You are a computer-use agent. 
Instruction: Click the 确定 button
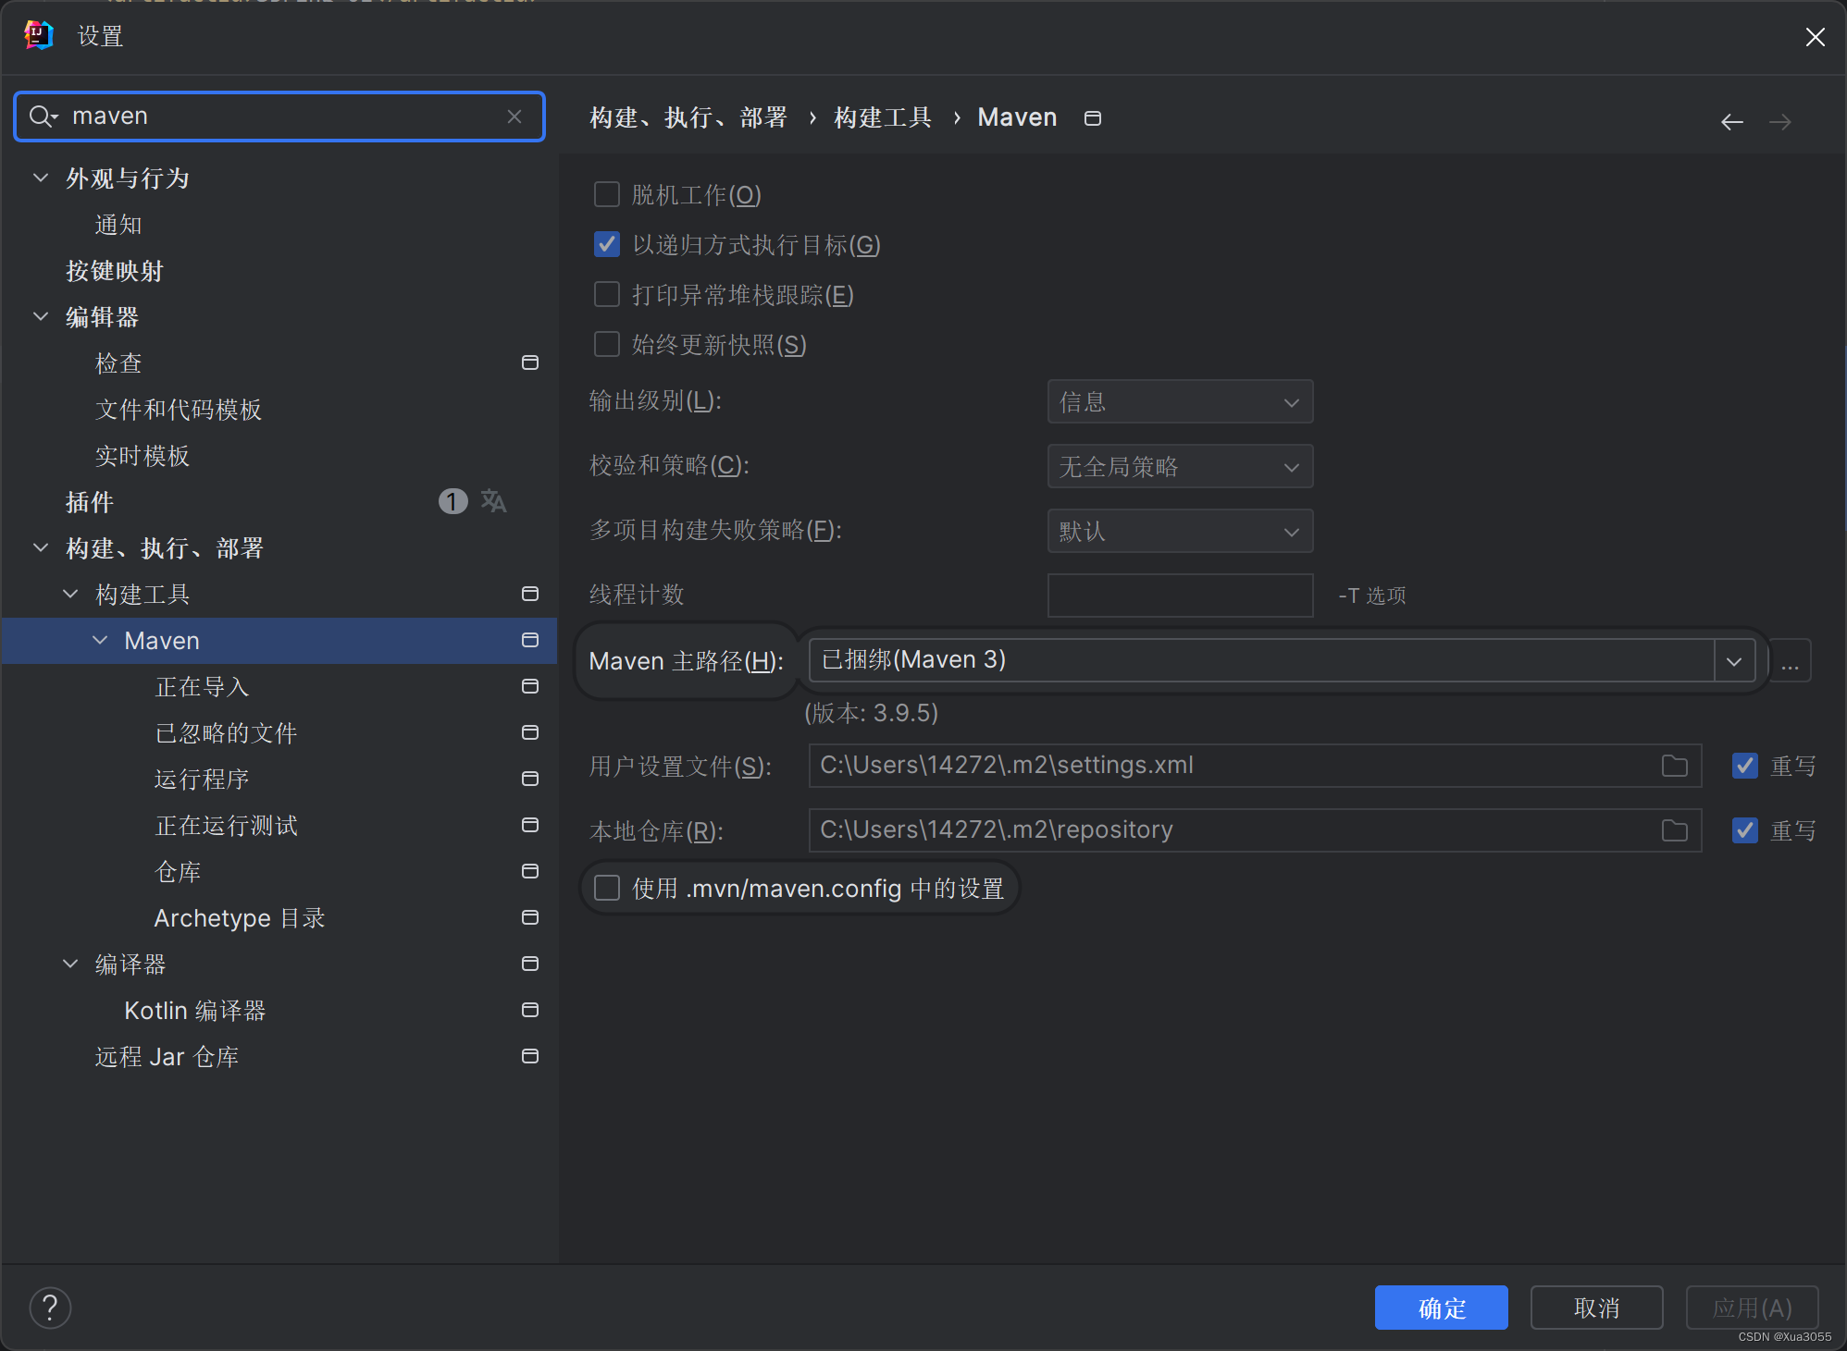pos(1441,1308)
